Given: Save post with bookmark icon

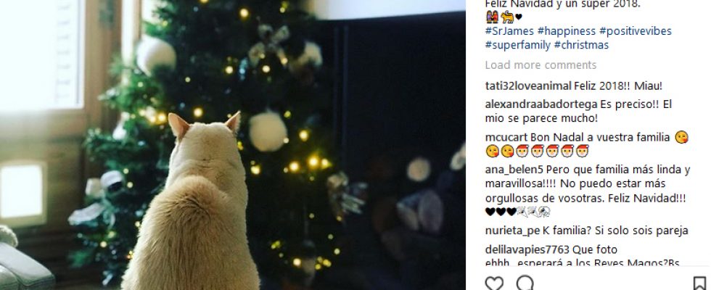Looking at the screenshot, I should tap(699, 283).
